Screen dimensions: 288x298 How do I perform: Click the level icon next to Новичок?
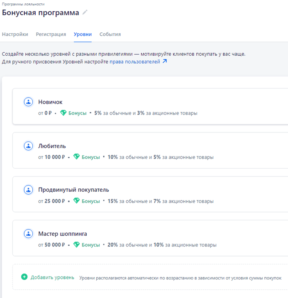pos(29,102)
